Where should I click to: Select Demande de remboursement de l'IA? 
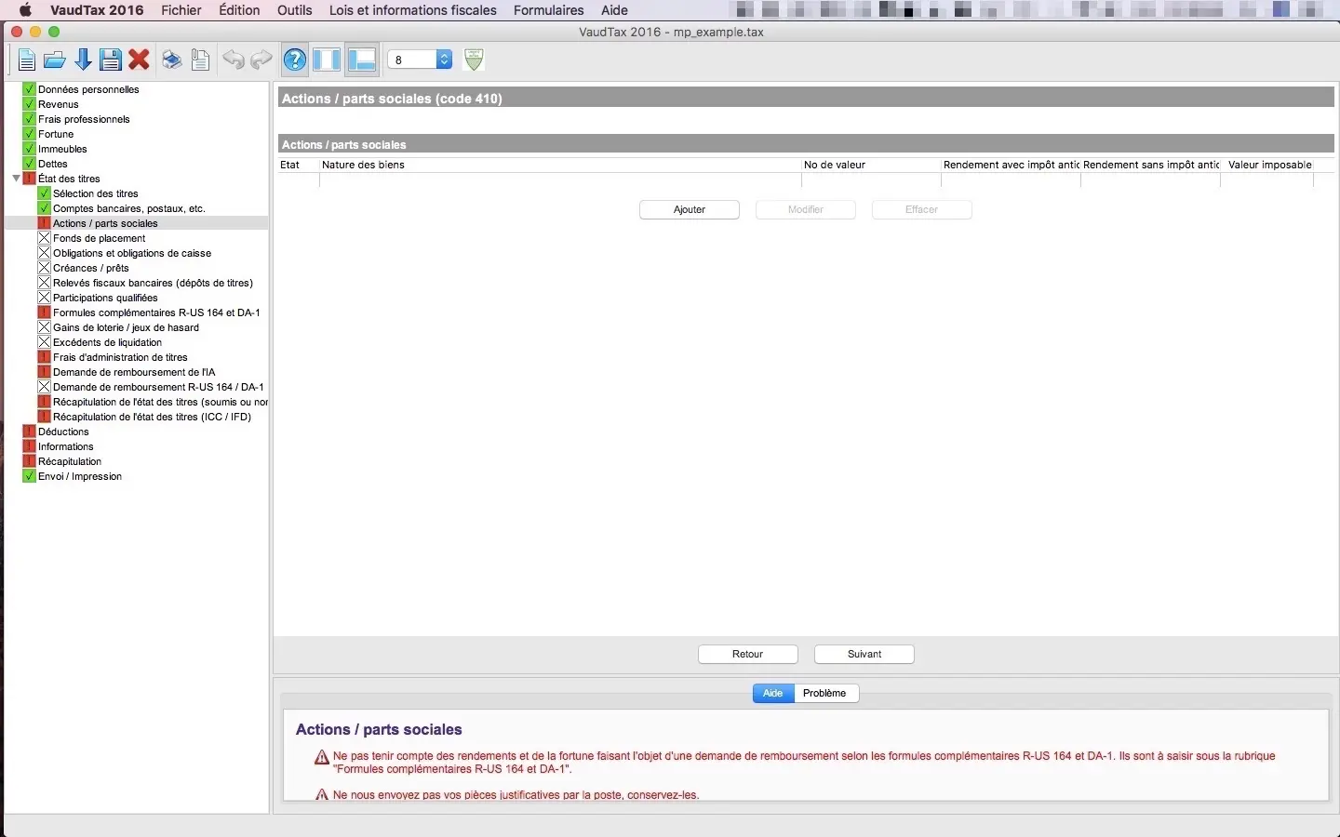tap(134, 372)
